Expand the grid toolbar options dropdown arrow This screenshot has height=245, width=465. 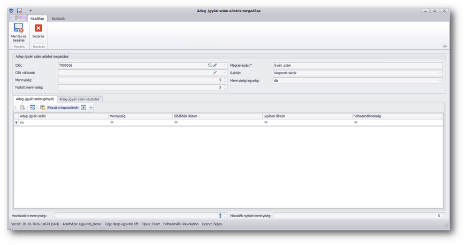pos(91,108)
